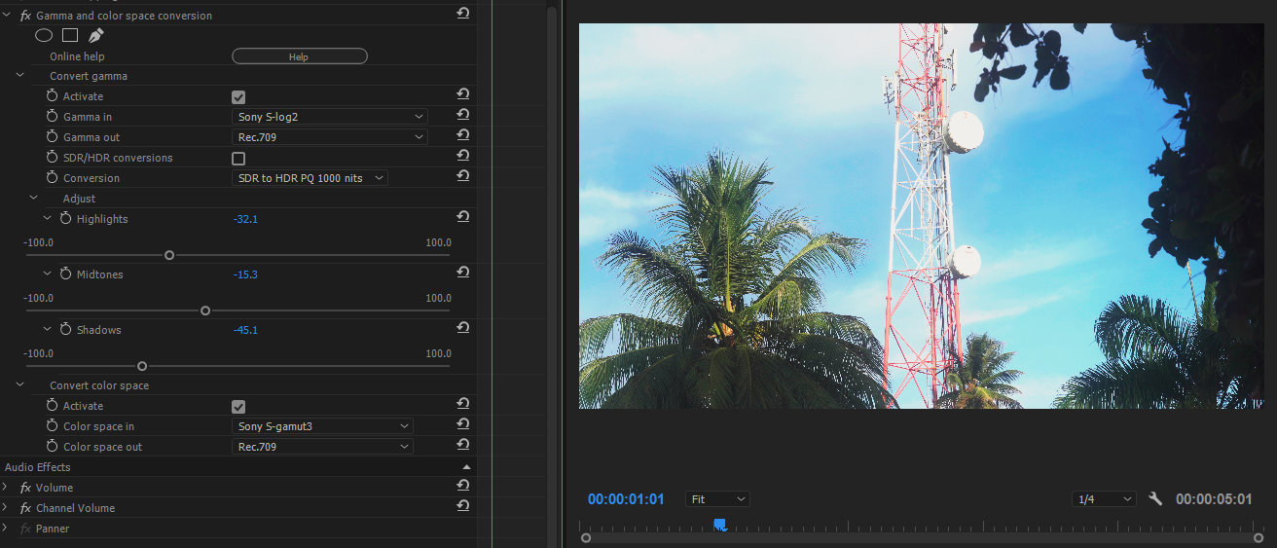Reset the Gamma out parameter
This screenshot has width=1277, height=548.
pos(463,135)
